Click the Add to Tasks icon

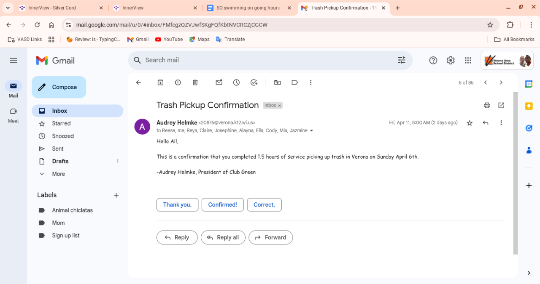tap(254, 82)
